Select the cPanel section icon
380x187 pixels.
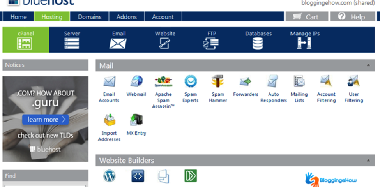tap(25, 44)
